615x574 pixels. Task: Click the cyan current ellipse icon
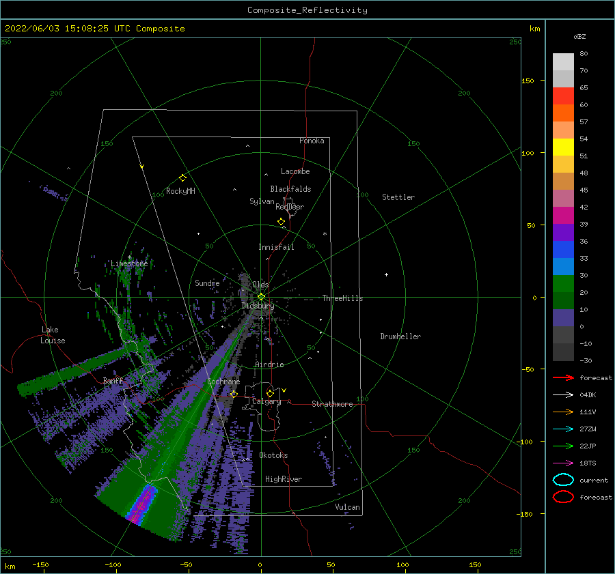pos(563,480)
